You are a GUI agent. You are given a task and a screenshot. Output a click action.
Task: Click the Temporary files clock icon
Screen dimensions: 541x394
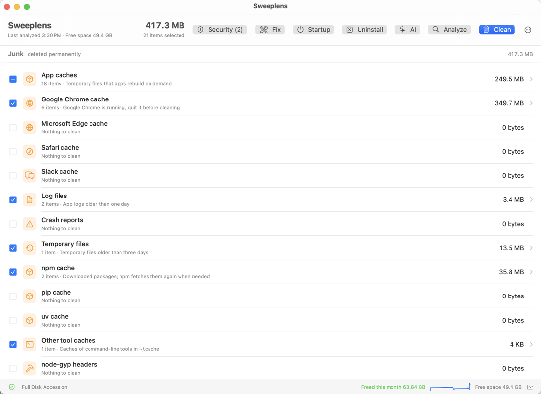click(30, 248)
